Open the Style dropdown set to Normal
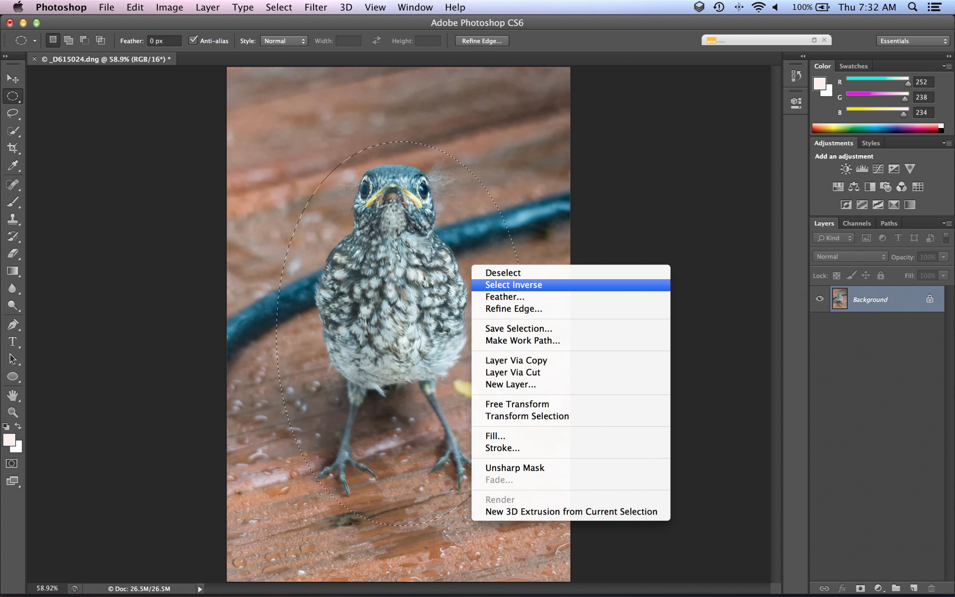This screenshot has height=597, width=955. [x=284, y=41]
